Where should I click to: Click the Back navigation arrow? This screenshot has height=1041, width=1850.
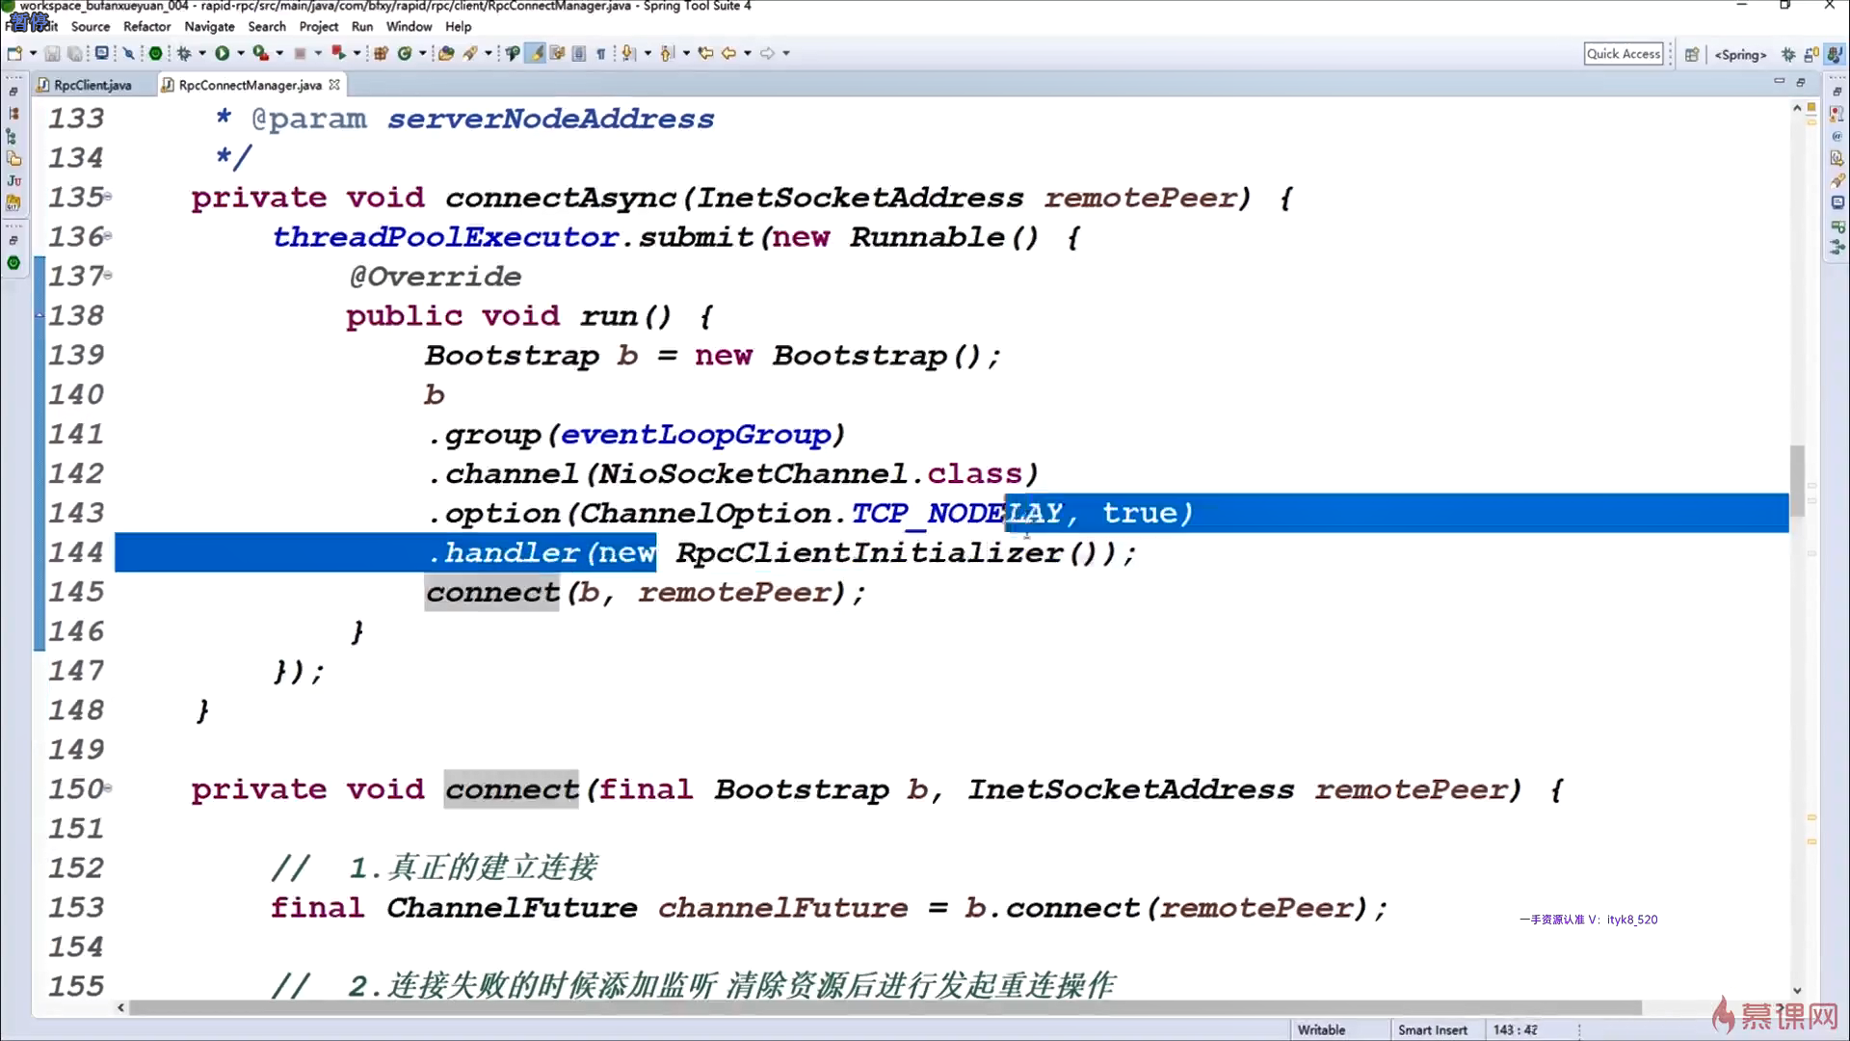tap(728, 53)
